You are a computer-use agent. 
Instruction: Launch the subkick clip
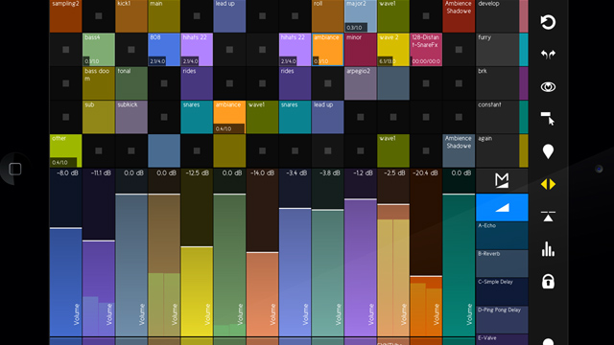pos(131,117)
